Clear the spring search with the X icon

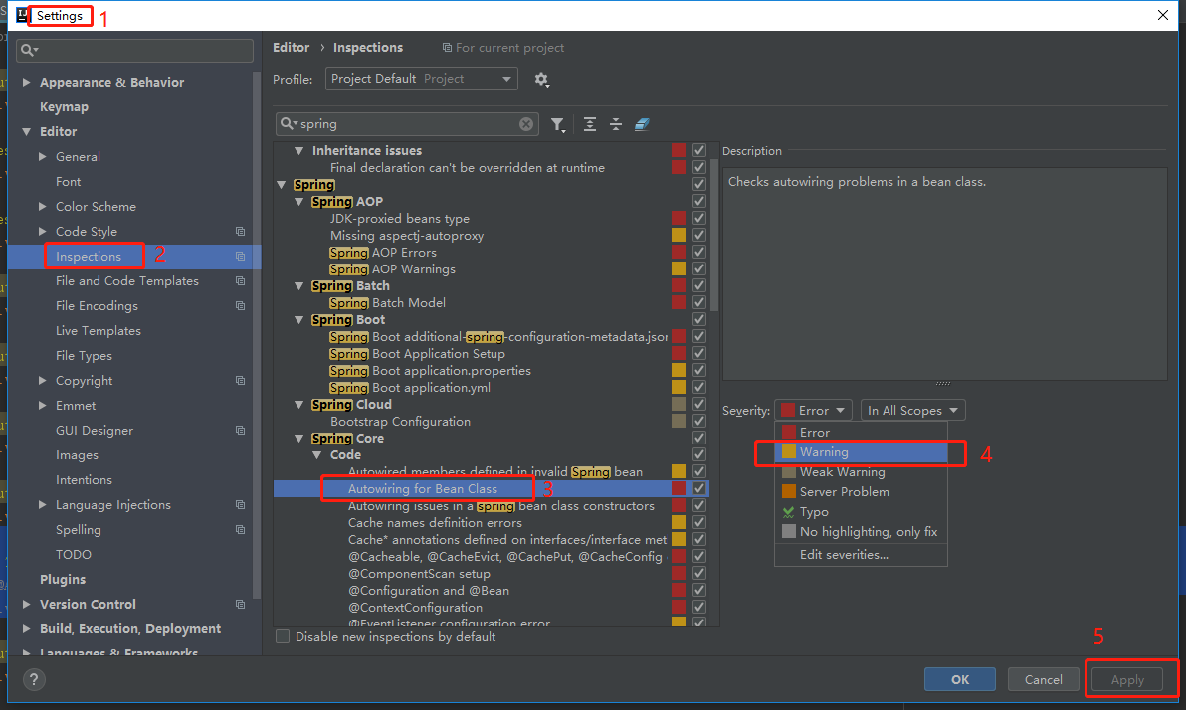pyautogui.click(x=526, y=123)
